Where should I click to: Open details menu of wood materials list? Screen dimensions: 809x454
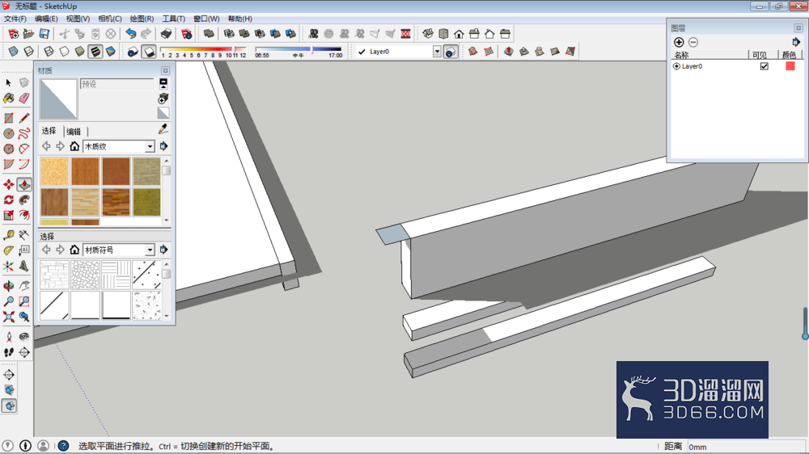[x=163, y=146]
